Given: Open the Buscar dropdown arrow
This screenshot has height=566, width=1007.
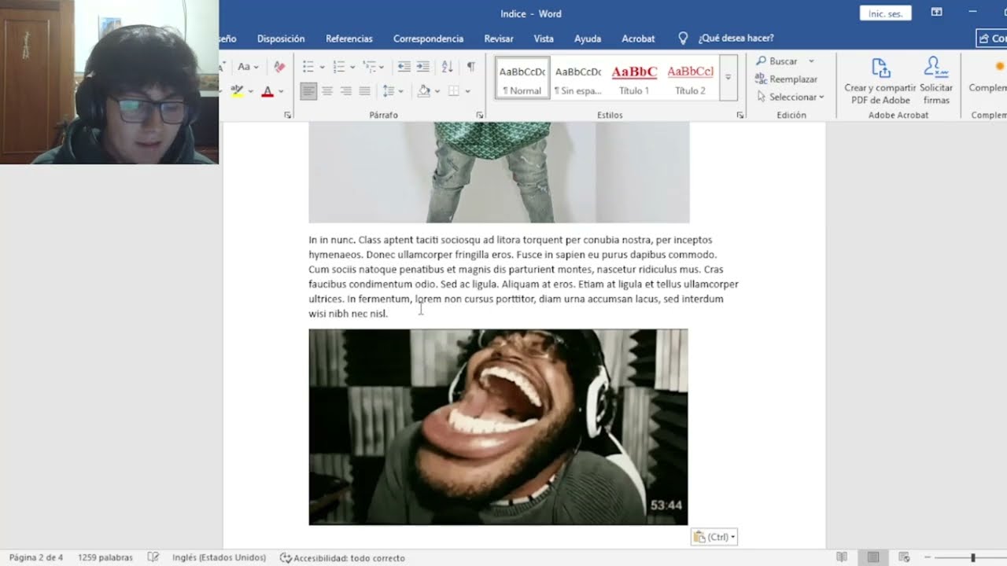Looking at the screenshot, I should pyautogui.click(x=811, y=61).
